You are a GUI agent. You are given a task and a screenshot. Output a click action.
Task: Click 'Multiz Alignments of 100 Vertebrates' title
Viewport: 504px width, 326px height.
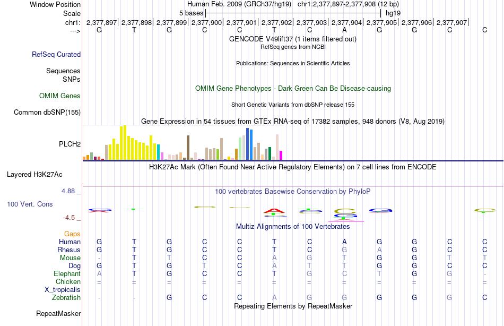pyautogui.click(x=293, y=227)
